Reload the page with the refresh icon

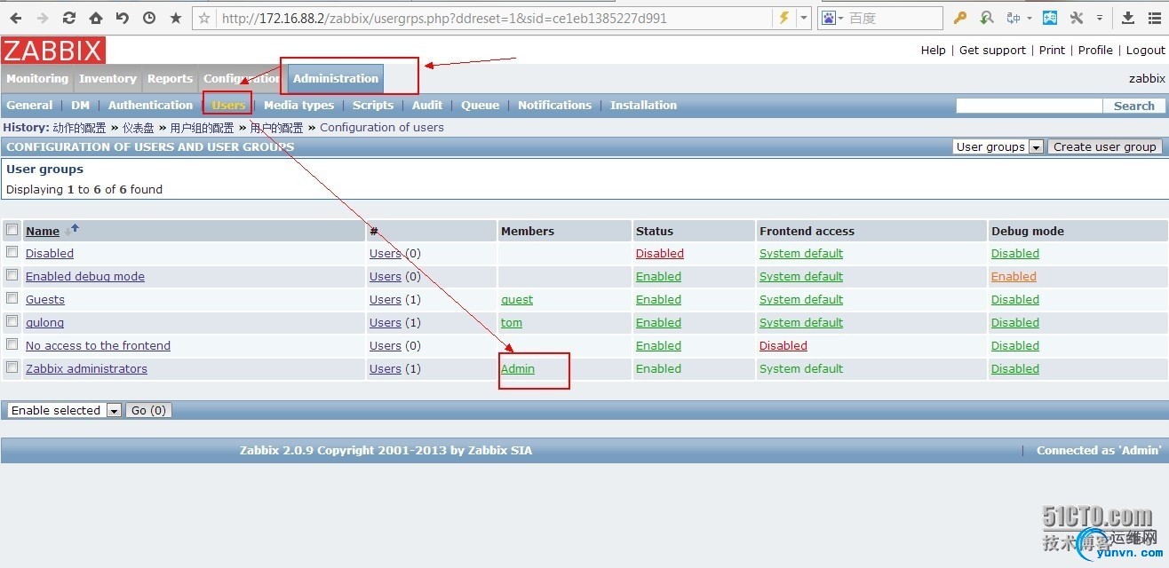(x=68, y=18)
